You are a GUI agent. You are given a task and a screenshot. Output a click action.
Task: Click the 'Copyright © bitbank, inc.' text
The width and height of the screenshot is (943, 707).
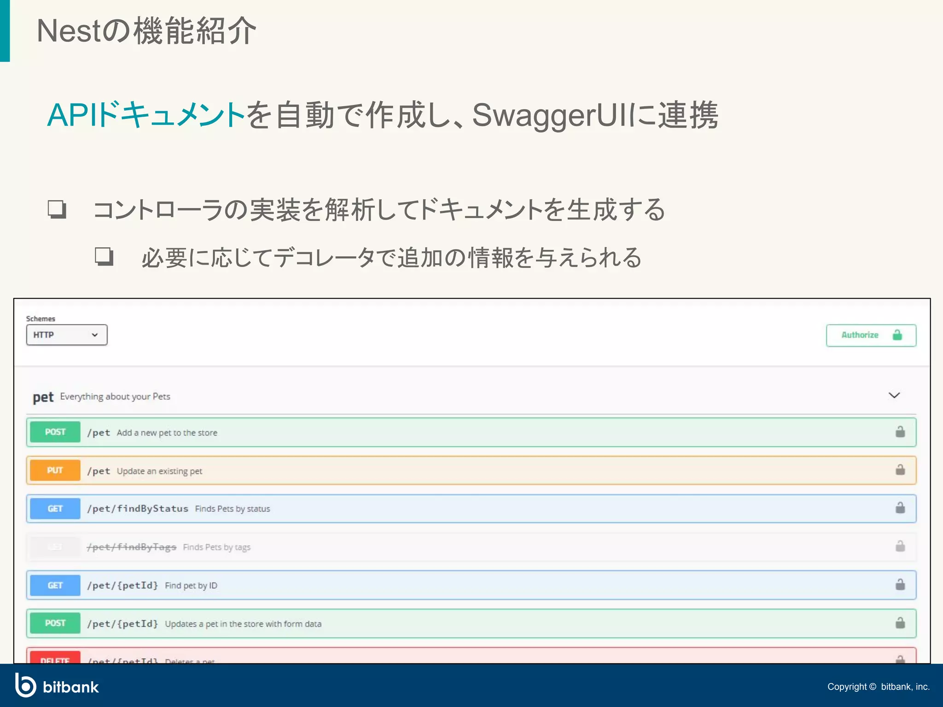879,687
